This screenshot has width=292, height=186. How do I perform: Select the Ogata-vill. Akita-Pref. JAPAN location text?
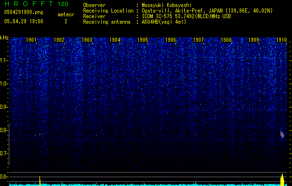pyautogui.click(x=207, y=11)
